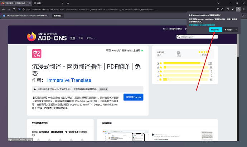Switch to the 沉浸式翻译 tab

point(15,3)
